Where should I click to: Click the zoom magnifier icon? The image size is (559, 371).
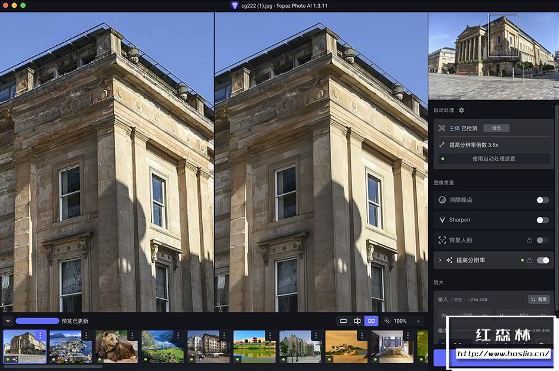[x=387, y=321]
